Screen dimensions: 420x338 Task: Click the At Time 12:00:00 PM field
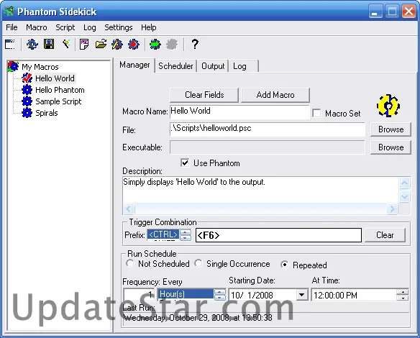(354, 295)
